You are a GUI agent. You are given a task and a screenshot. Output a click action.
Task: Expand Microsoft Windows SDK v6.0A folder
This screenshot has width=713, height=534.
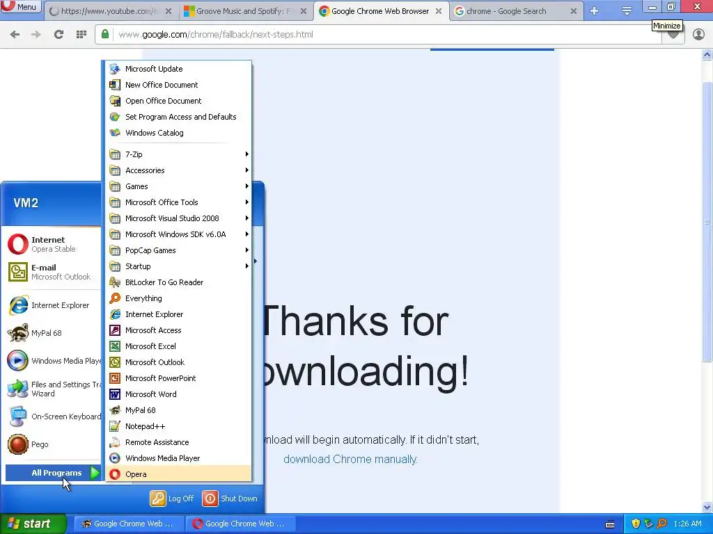[178, 234]
